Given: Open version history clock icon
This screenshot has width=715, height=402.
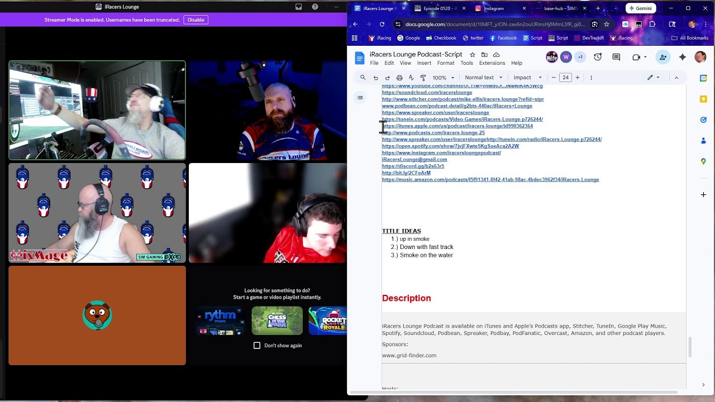Looking at the screenshot, I should coord(598,57).
